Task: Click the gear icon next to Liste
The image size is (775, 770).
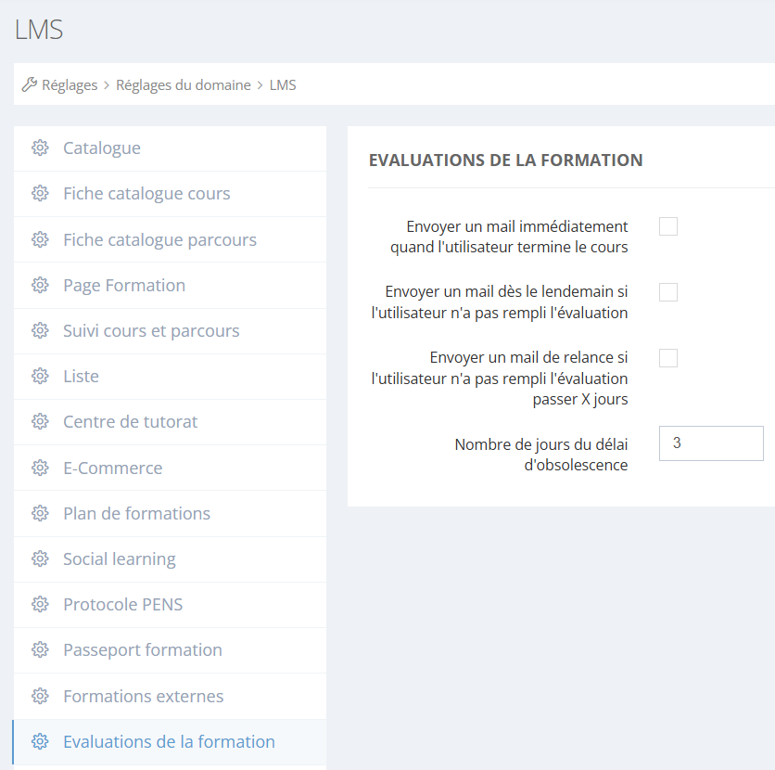Action: coord(40,377)
